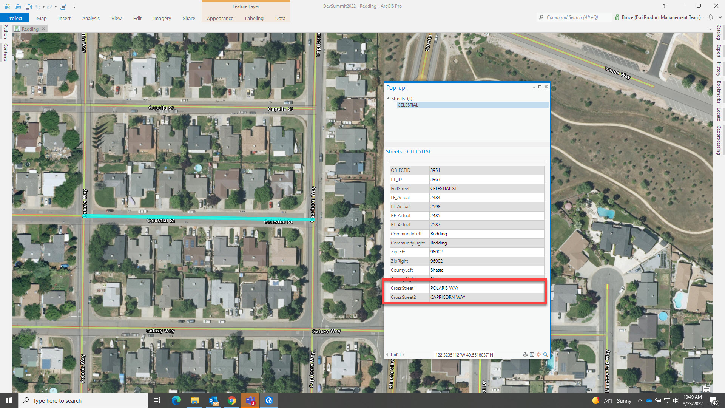Open the Bookmarks pane from the right sidebar
This screenshot has width=725, height=408.
pos(719,95)
